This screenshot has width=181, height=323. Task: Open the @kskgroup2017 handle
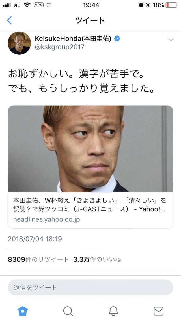(59, 47)
